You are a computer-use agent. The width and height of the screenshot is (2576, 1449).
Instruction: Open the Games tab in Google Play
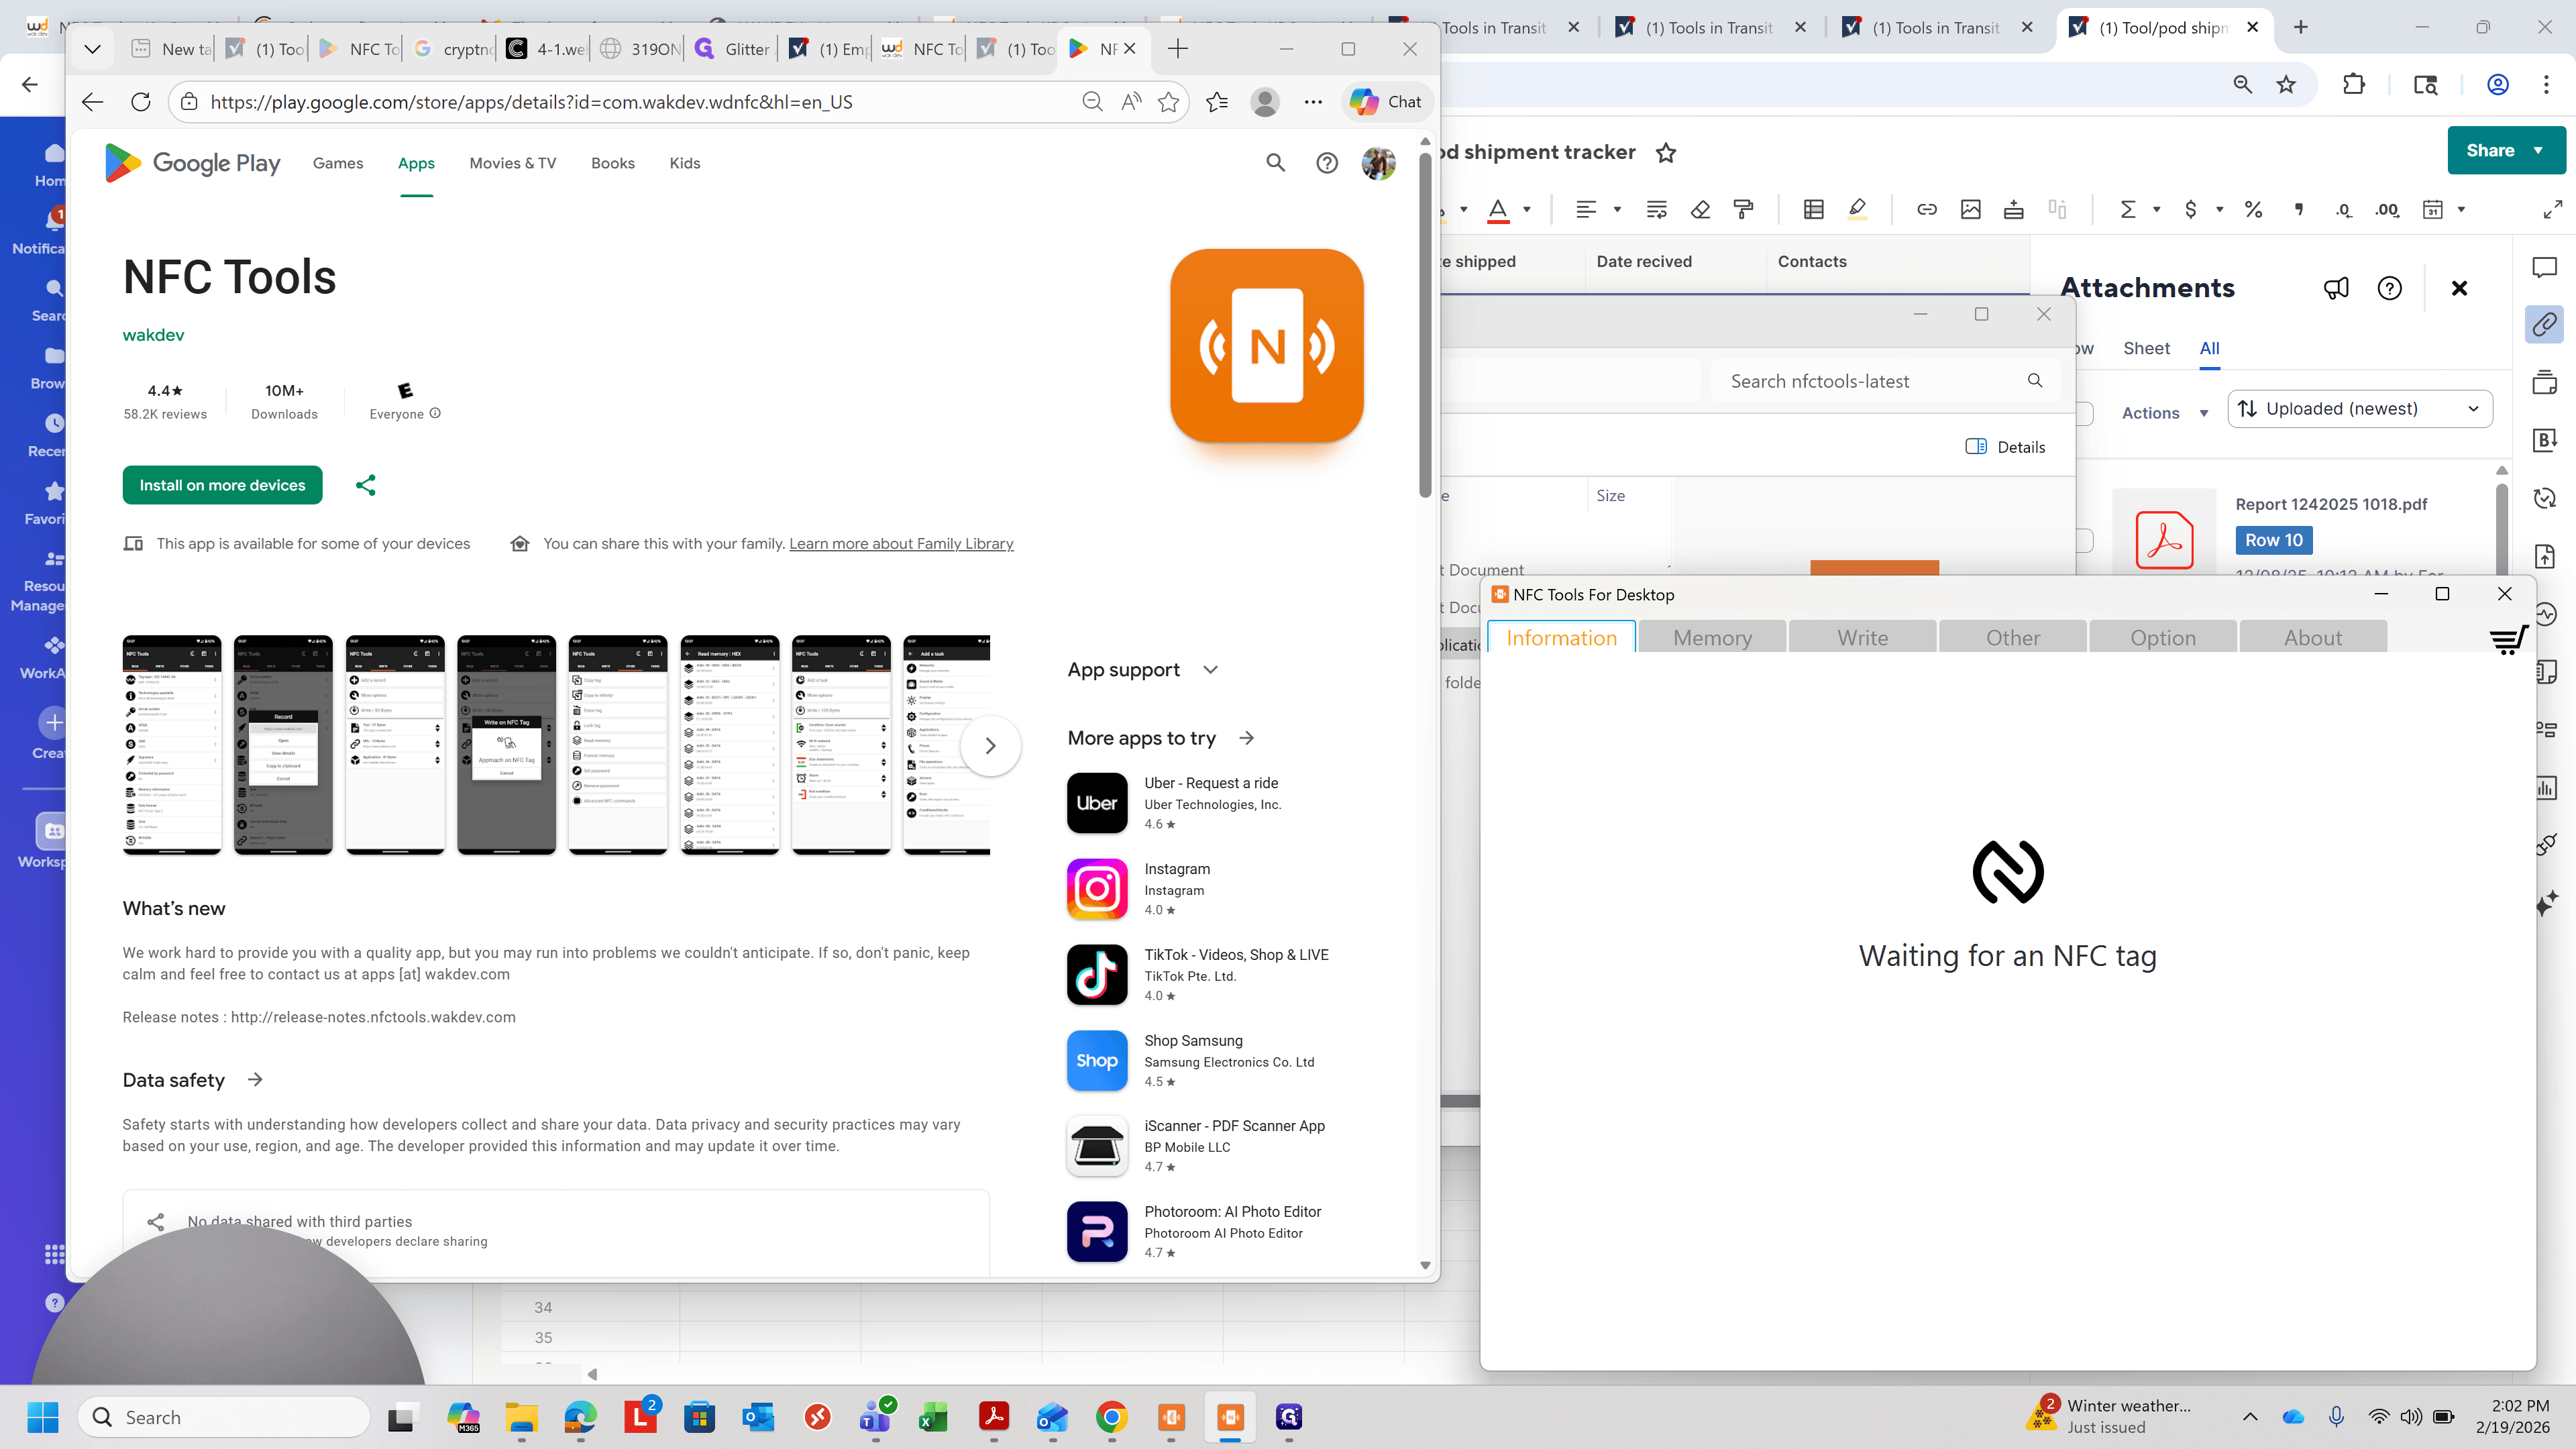pyautogui.click(x=338, y=163)
